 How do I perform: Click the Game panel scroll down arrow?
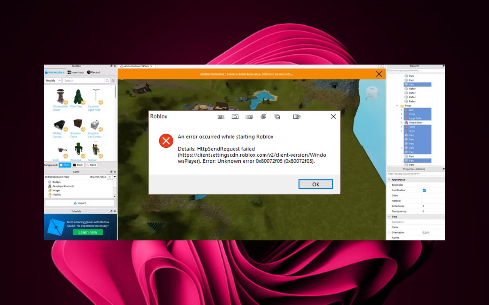pyautogui.click(x=115, y=196)
